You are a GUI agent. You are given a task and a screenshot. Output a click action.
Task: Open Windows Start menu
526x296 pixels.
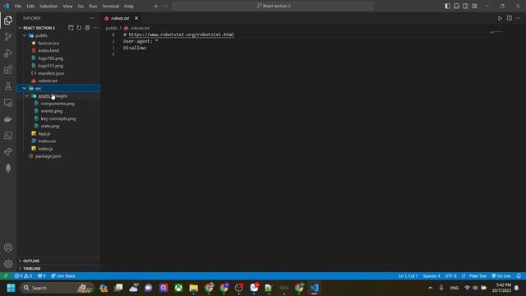click(11, 288)
